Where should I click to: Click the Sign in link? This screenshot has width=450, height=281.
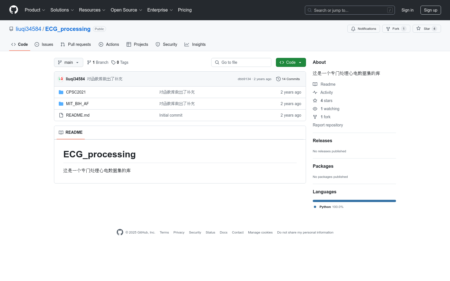tap(408, 10)
